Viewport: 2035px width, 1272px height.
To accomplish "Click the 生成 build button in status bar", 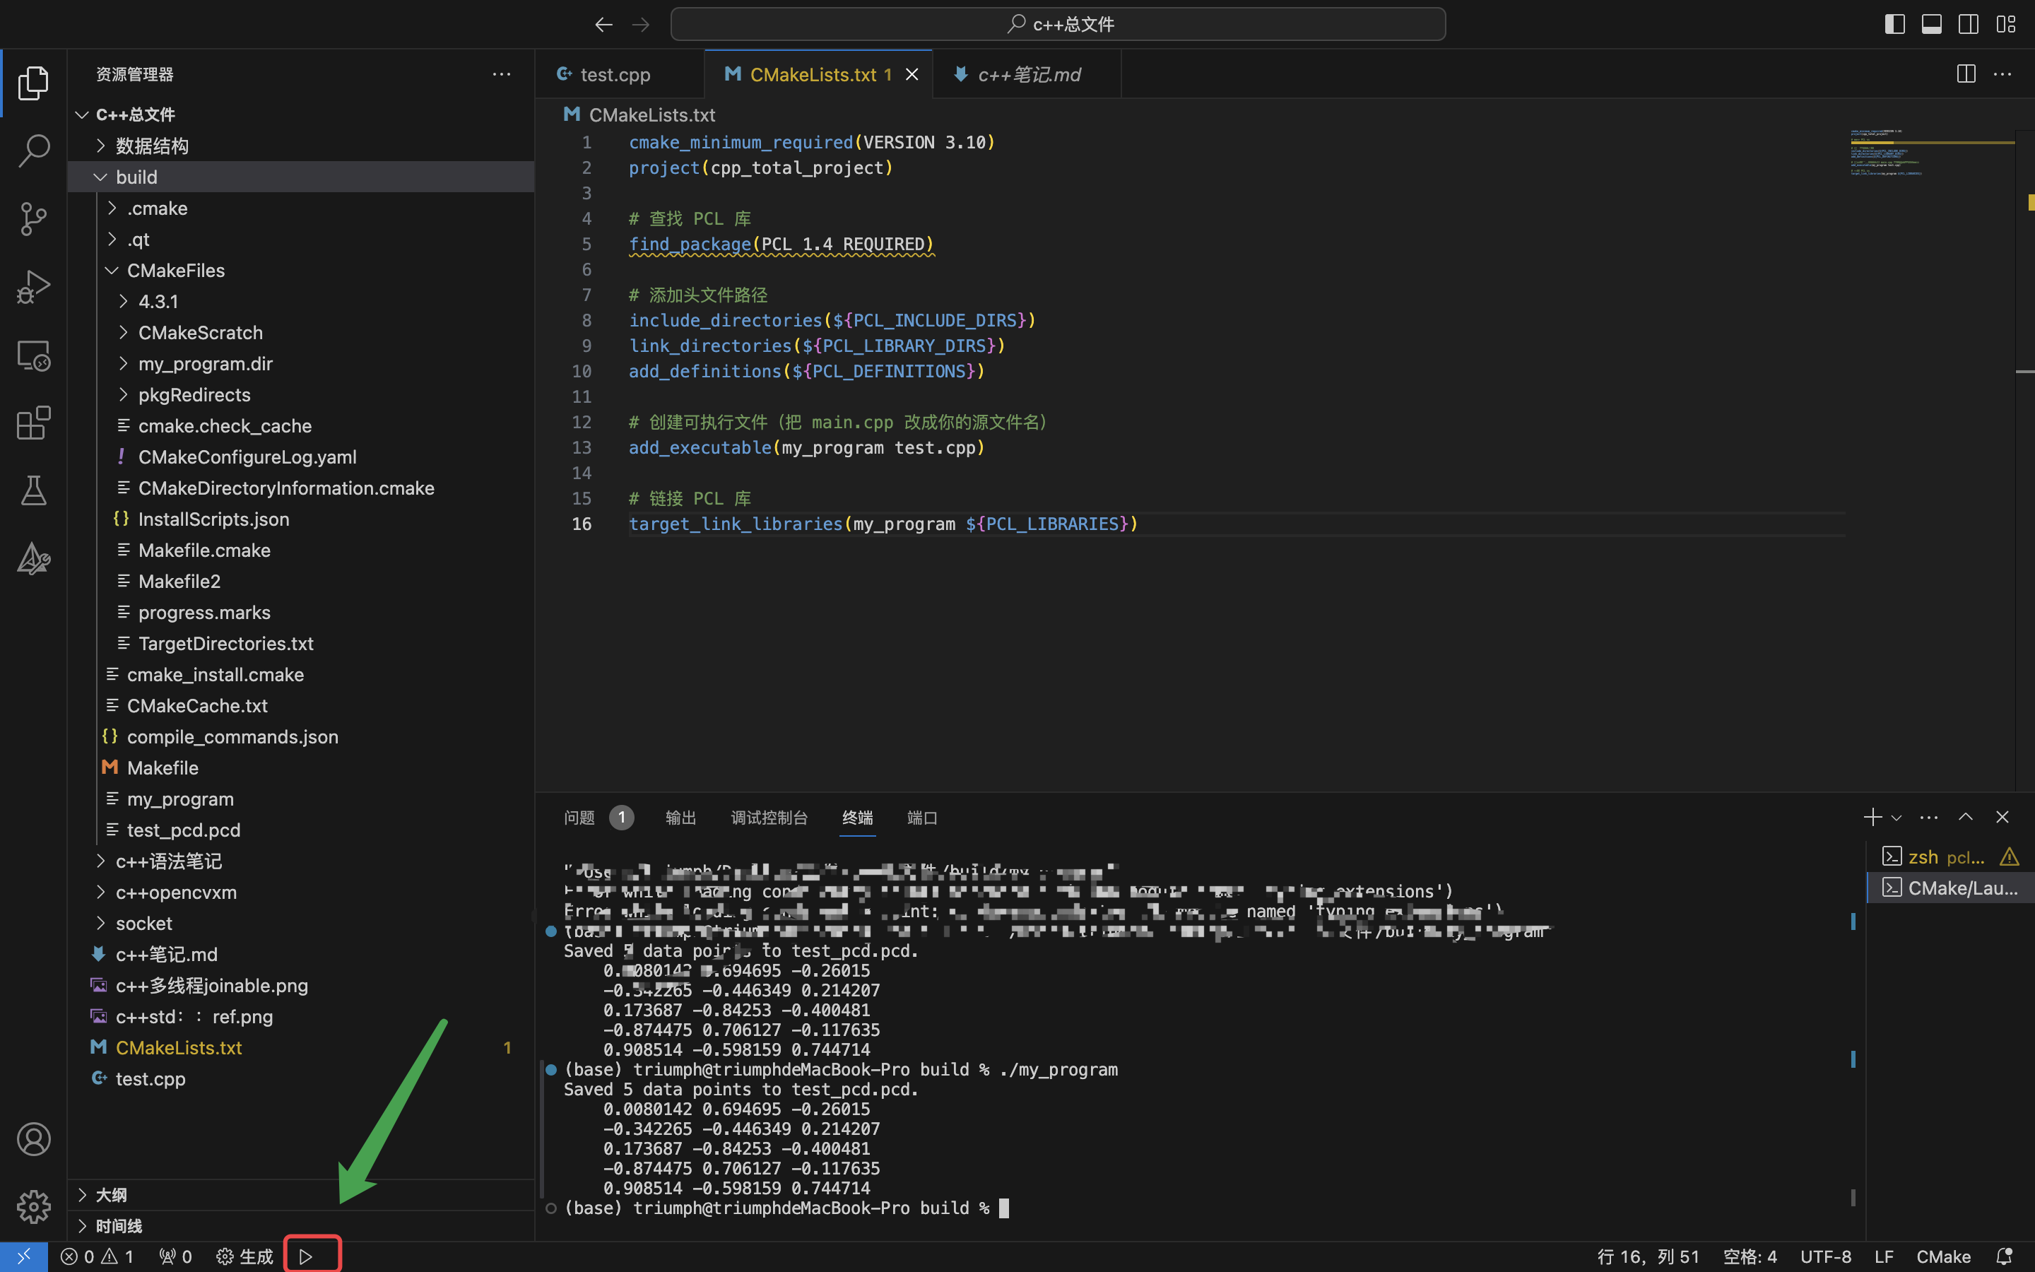I will click(246, 1256).
